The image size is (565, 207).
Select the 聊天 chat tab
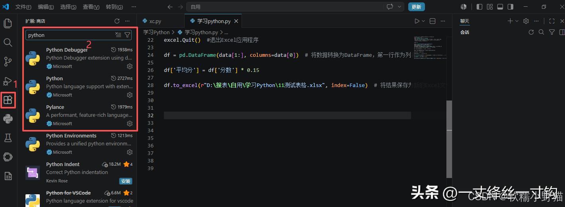[x=464, y=21]
